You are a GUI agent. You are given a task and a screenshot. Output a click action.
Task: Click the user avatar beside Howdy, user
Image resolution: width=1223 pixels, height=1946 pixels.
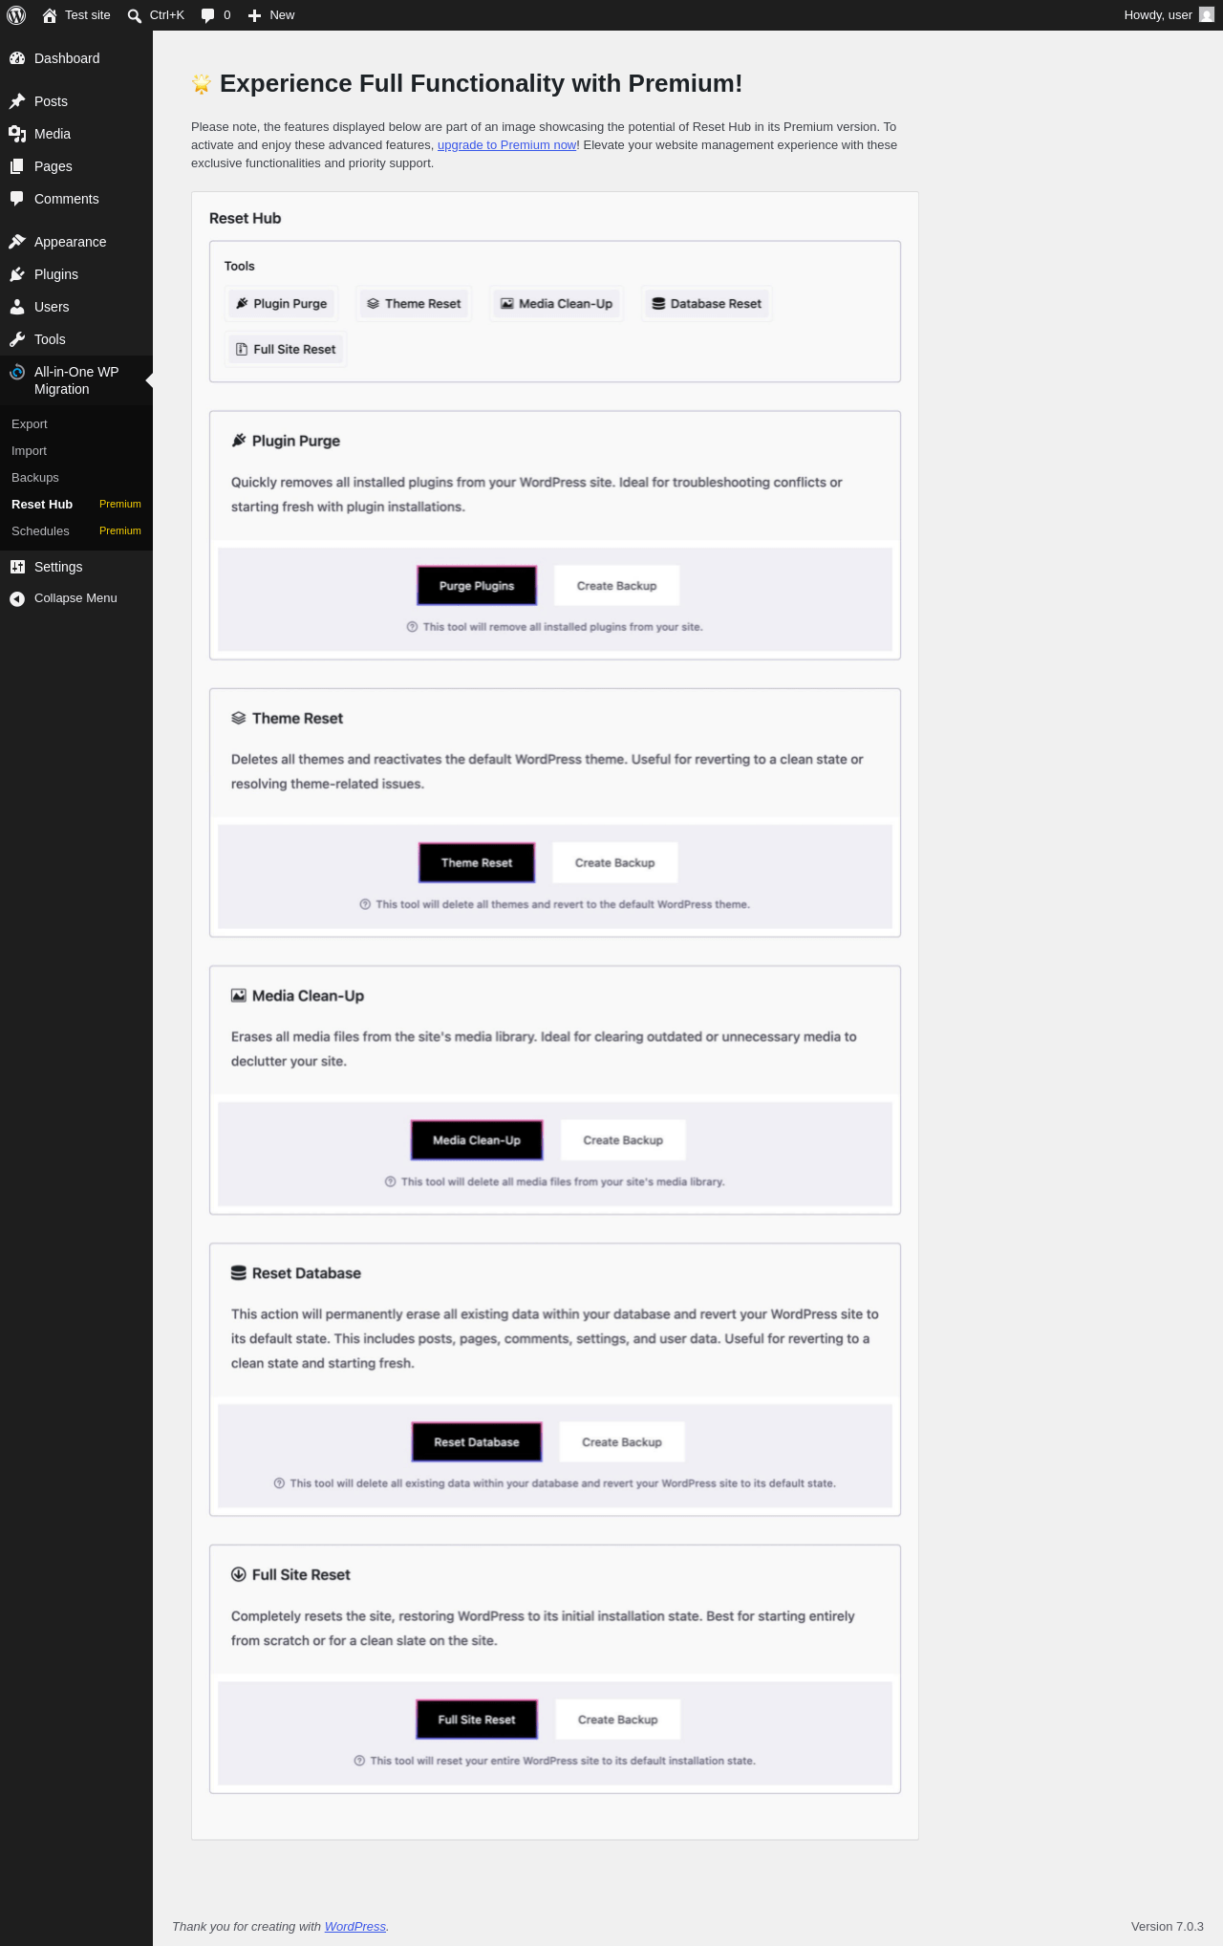point(1207,15)
